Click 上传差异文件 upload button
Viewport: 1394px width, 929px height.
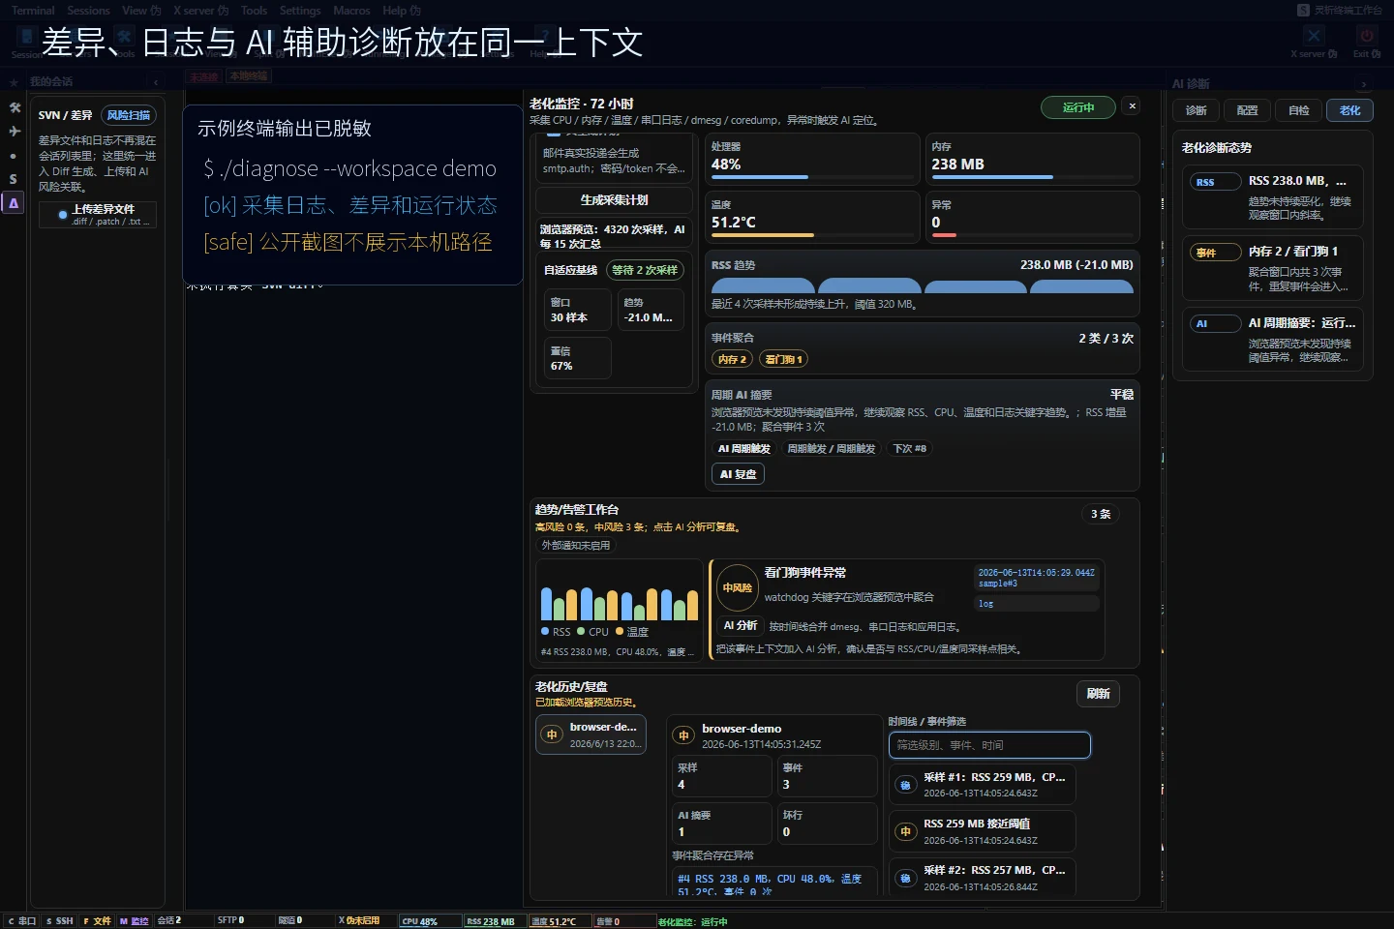coord(98,215)
